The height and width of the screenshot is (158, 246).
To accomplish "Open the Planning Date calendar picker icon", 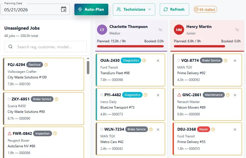I will [x=64, y=9].
